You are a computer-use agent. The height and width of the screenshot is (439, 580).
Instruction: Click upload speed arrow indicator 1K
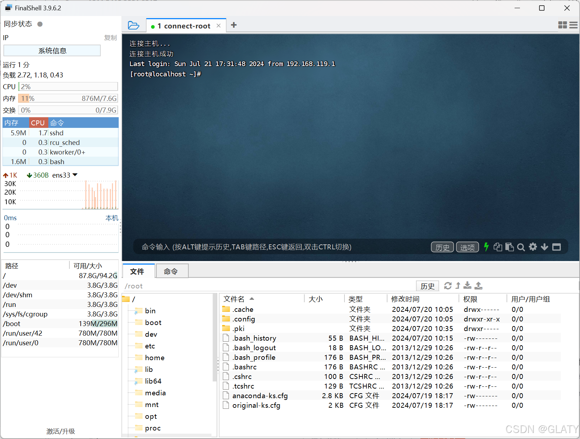point(10,175)
